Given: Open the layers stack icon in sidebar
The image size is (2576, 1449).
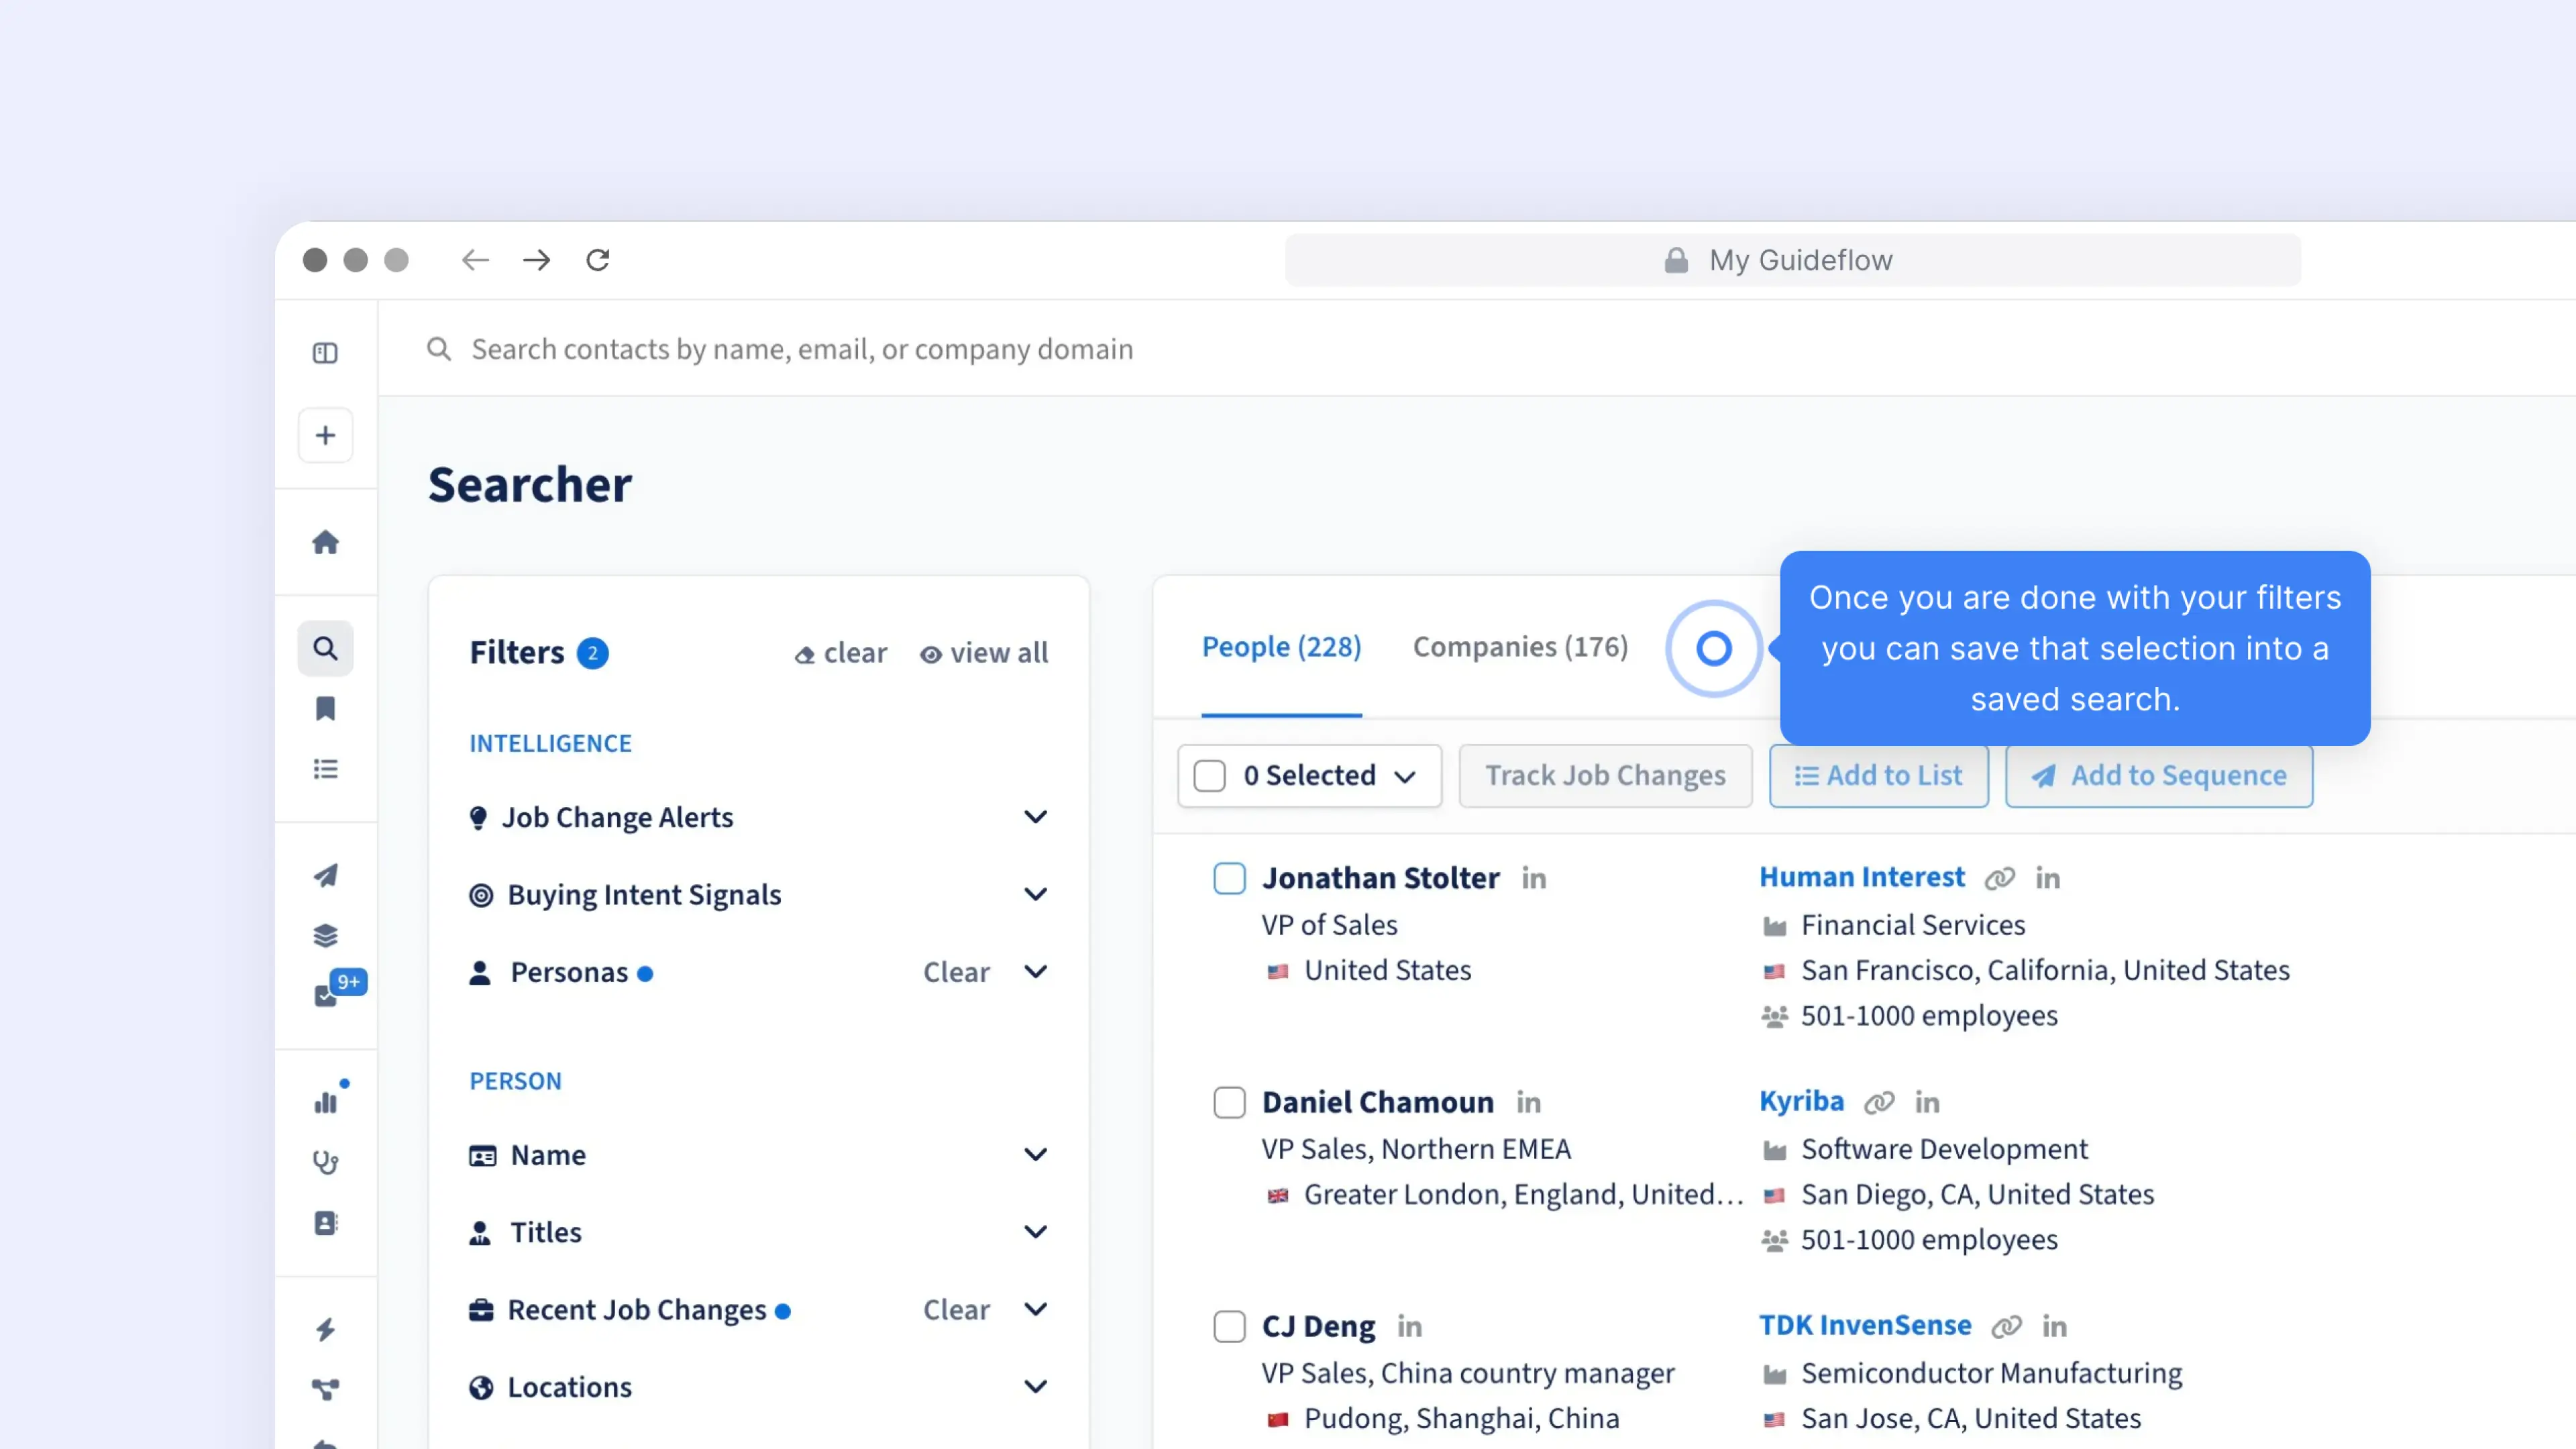Looking at the screenshot, I should click(325, 935).
